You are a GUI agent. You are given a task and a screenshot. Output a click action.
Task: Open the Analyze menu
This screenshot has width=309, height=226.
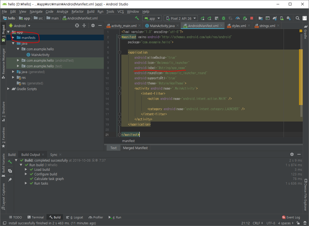click(x=62, y=11)
